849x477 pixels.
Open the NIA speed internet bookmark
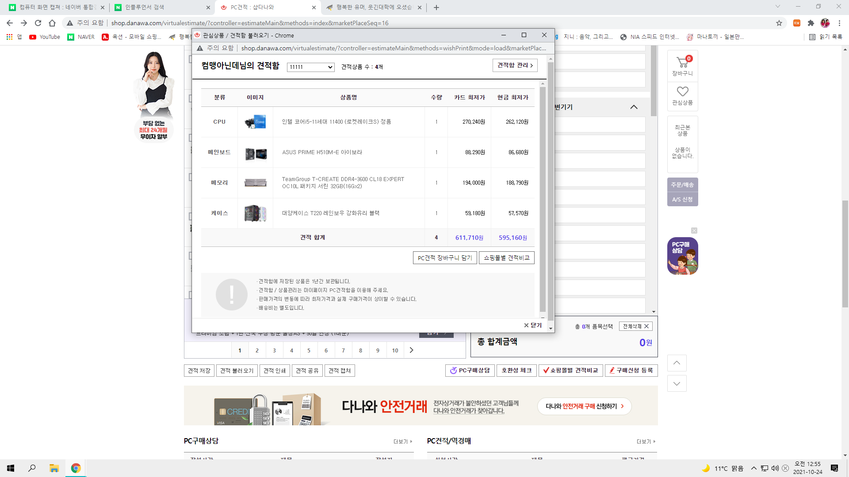[x=650, y=37]
